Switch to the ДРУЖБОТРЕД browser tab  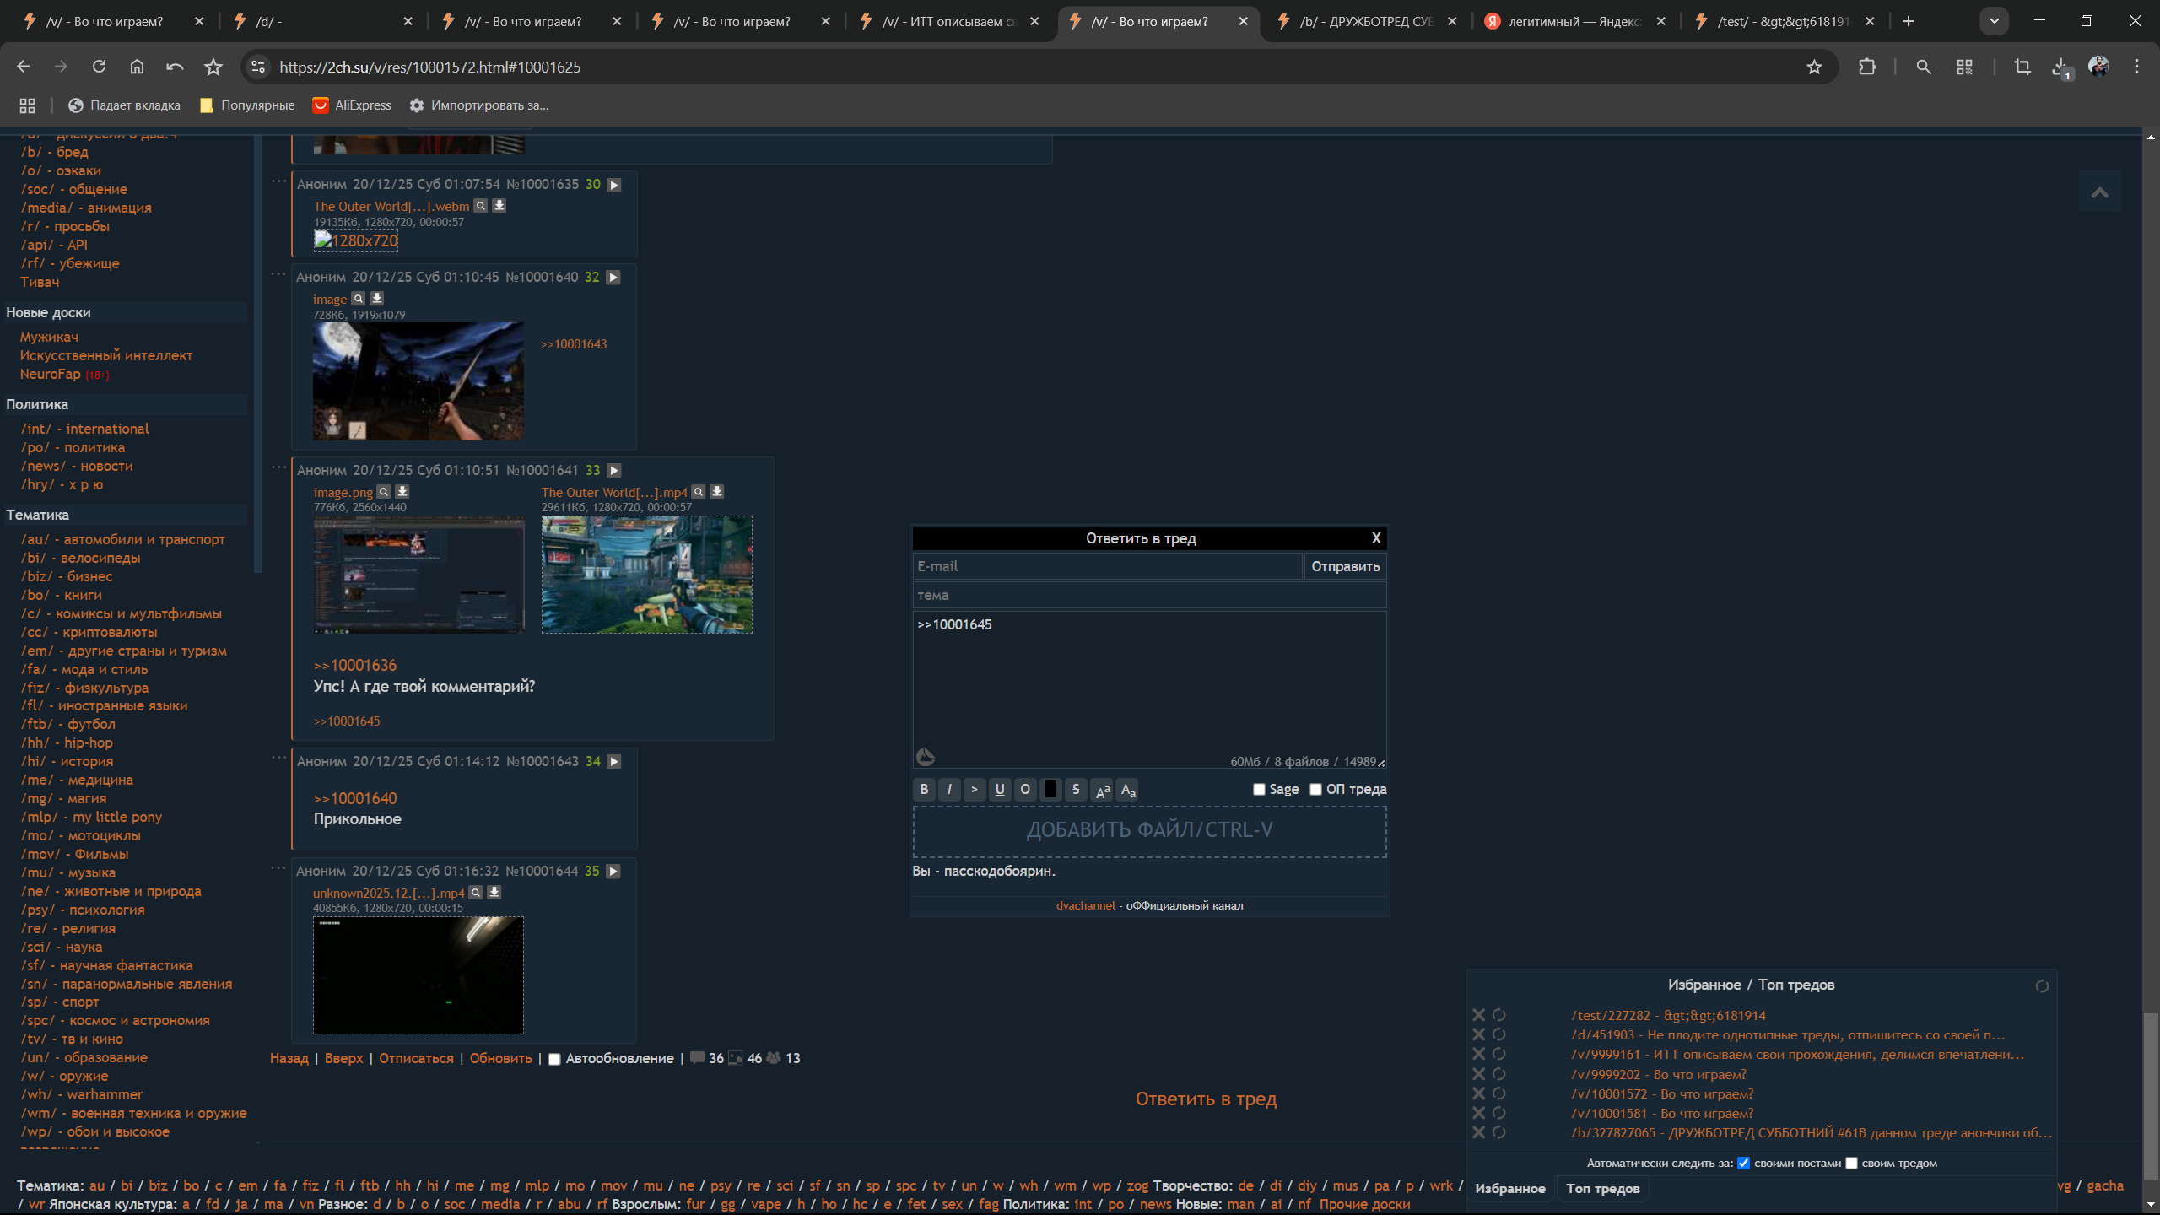1365,21
